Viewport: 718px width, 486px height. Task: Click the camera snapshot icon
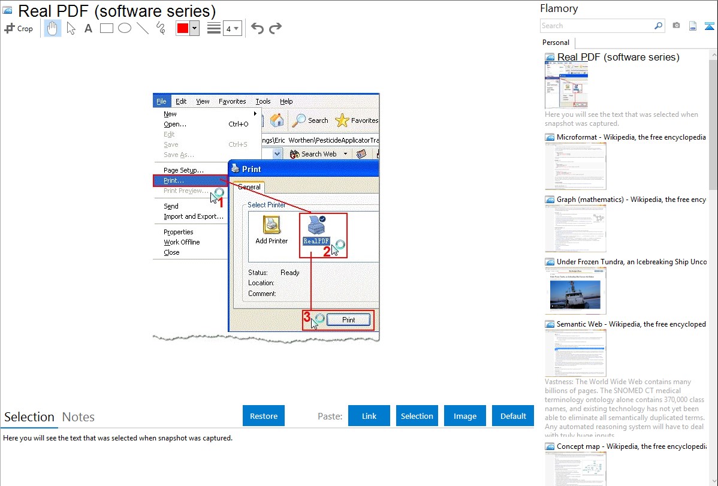pos(676,26)
